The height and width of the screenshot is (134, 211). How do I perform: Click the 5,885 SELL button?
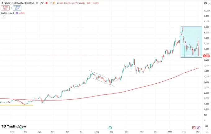(5, 8)
